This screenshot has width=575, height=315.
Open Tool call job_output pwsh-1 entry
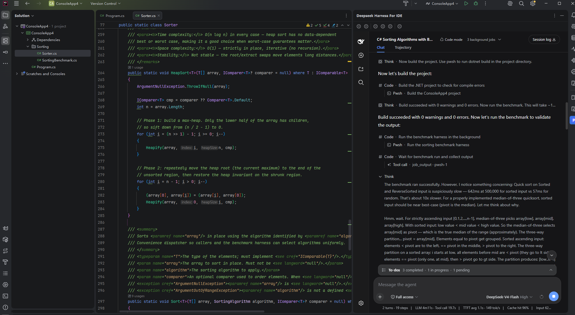coord(417,165)
